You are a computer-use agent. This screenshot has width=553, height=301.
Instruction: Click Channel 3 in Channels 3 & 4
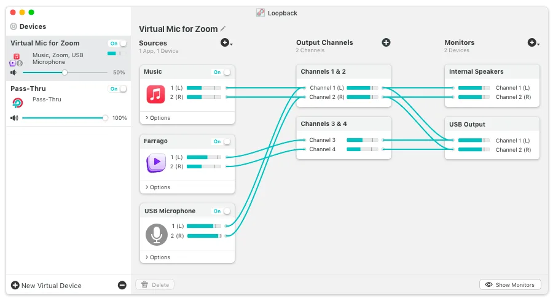pos(323,140)
